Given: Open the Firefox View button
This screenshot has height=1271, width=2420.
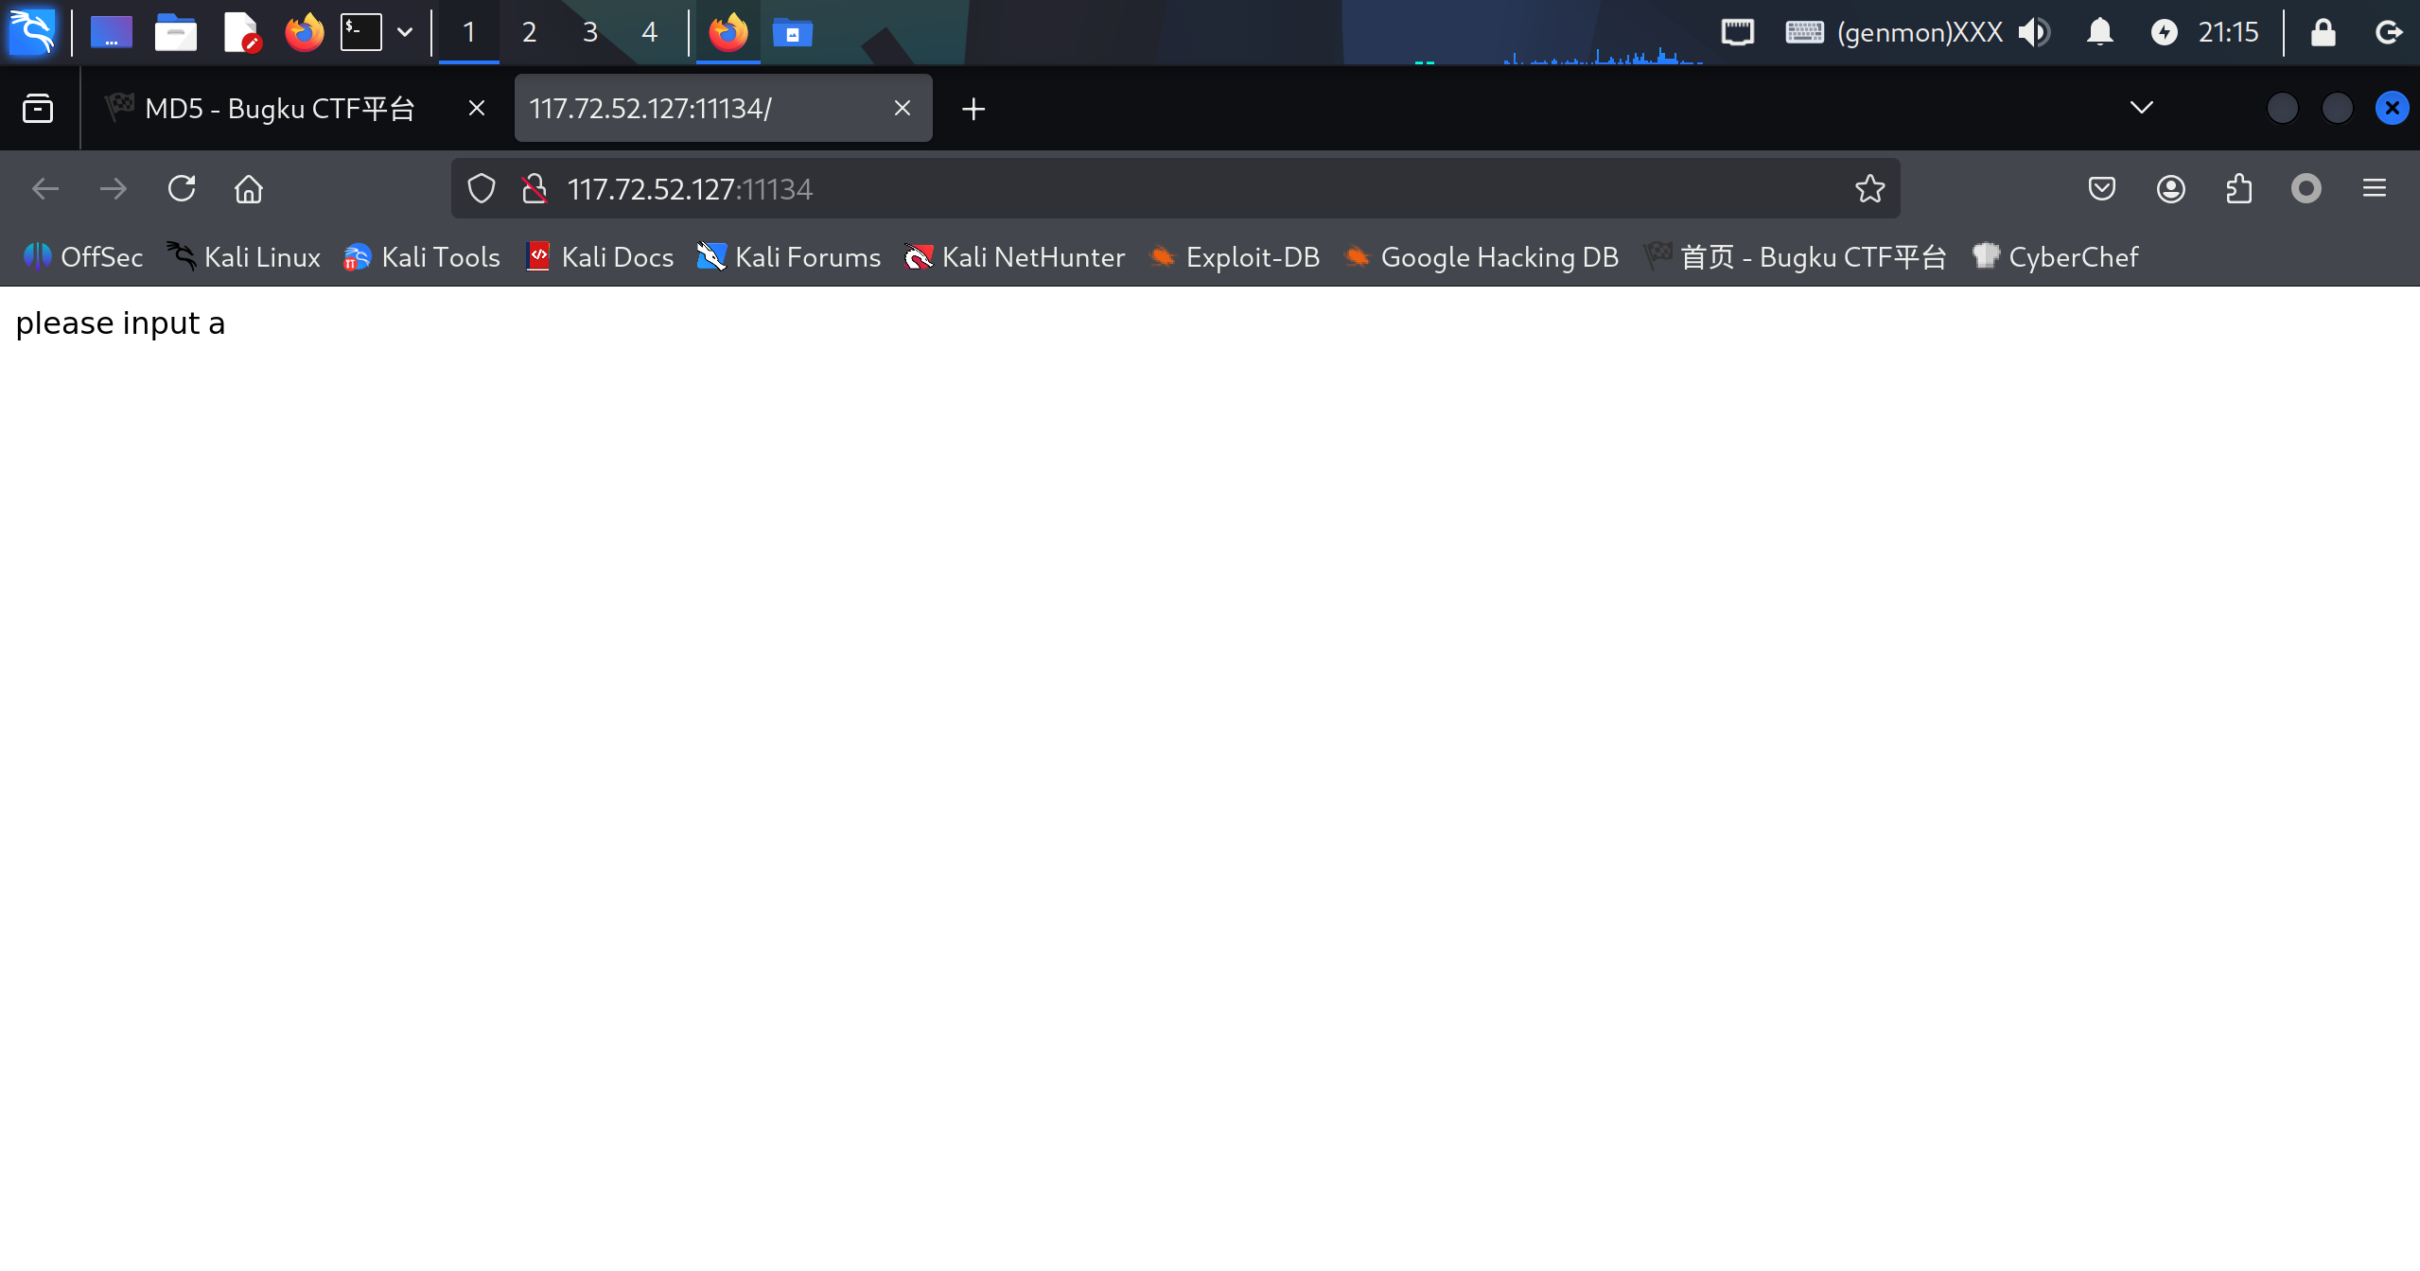Looking at the screenshot, I should [x=38, y=109].
